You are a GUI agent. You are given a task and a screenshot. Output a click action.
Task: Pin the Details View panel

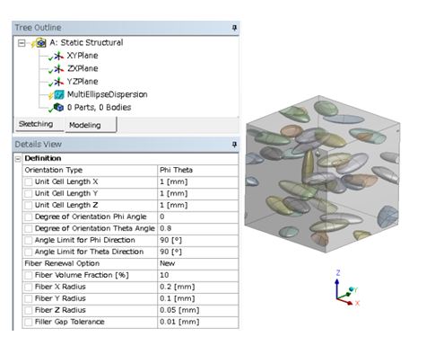click(x=234, y=145)
